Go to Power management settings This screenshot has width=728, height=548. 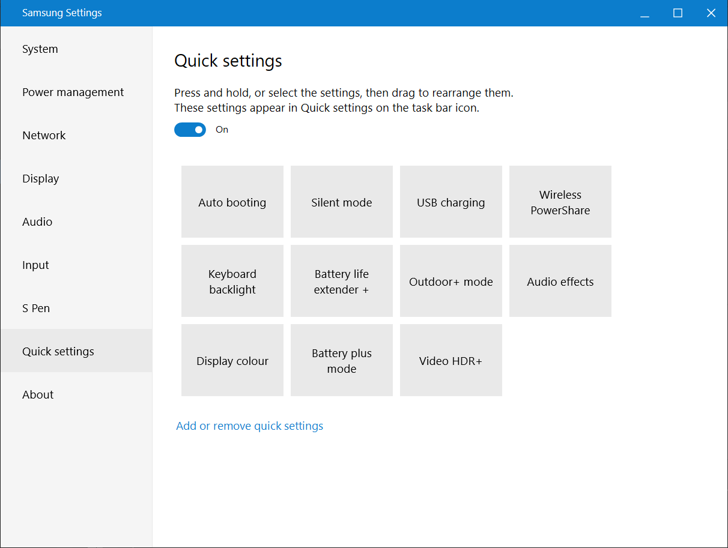[x=76, y=92]
